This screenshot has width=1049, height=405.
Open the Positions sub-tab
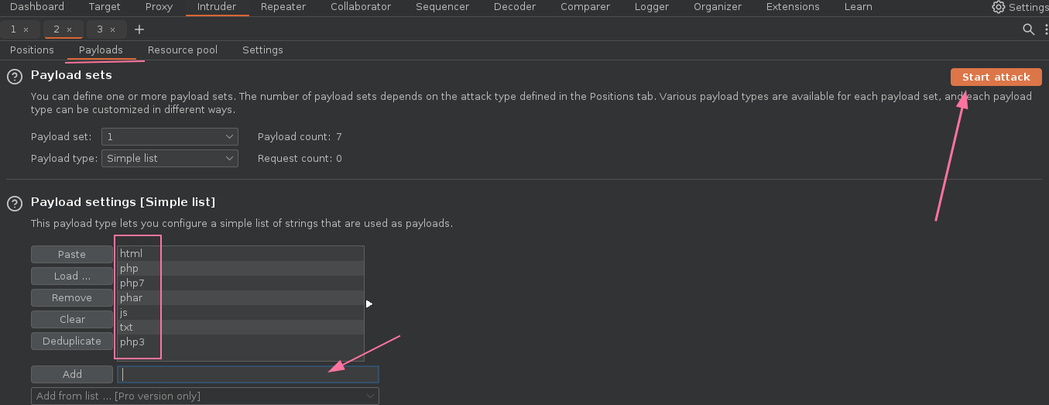click(32, 50)
